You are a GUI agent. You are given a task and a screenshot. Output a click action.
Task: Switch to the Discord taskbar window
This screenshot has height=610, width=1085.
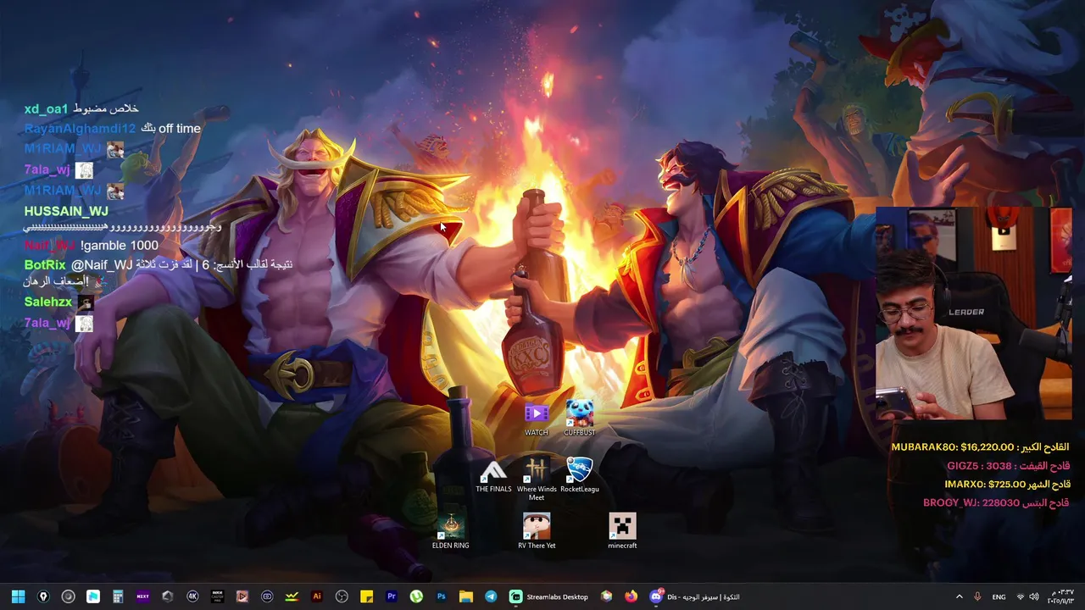[695, 596]
